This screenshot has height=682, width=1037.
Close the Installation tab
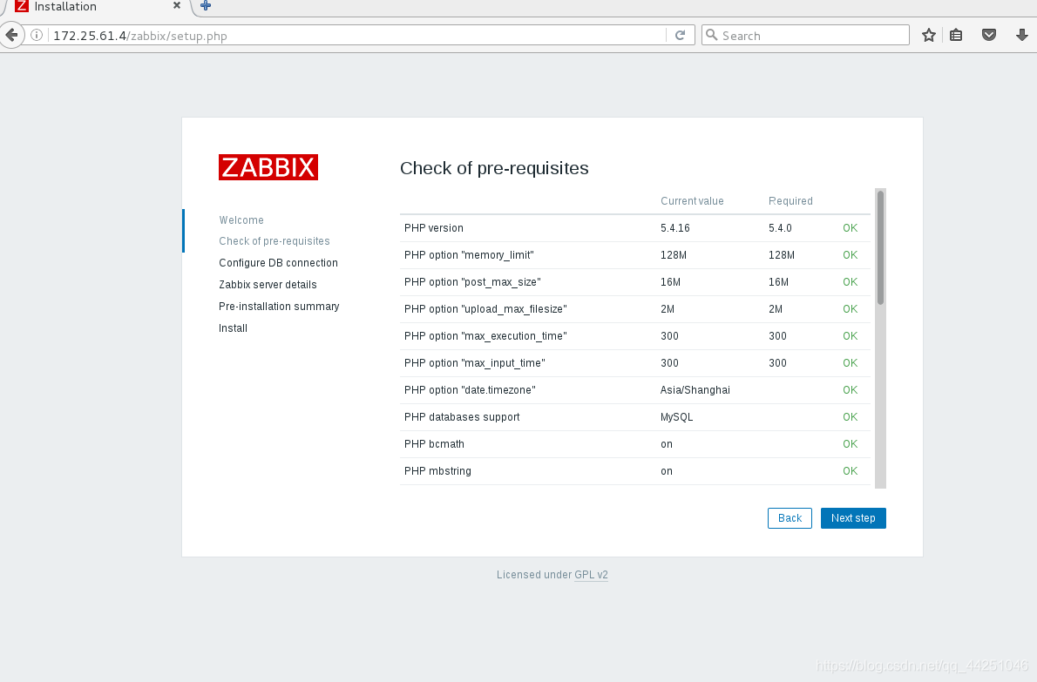pos(177,5)
